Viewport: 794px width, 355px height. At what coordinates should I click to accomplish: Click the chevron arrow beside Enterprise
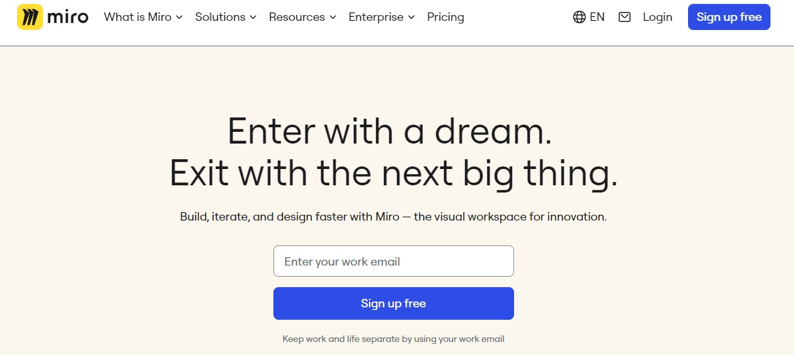[411, 18]
